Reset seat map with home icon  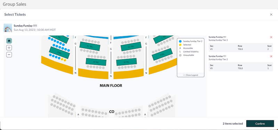(x=9, y=41)
